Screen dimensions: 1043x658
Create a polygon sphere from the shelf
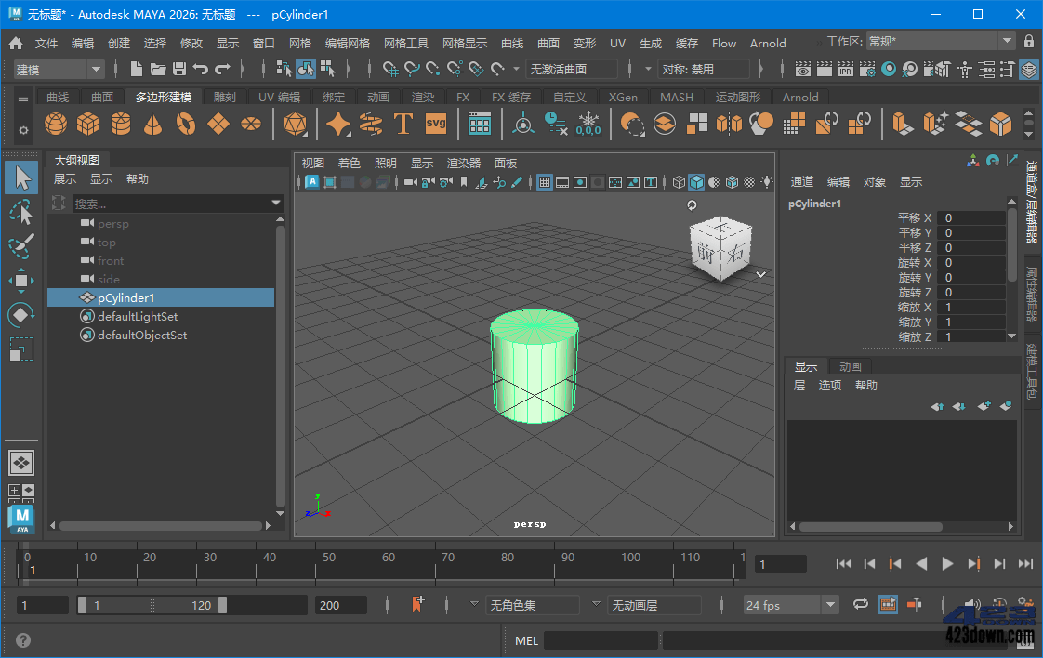tap(56, 123)
